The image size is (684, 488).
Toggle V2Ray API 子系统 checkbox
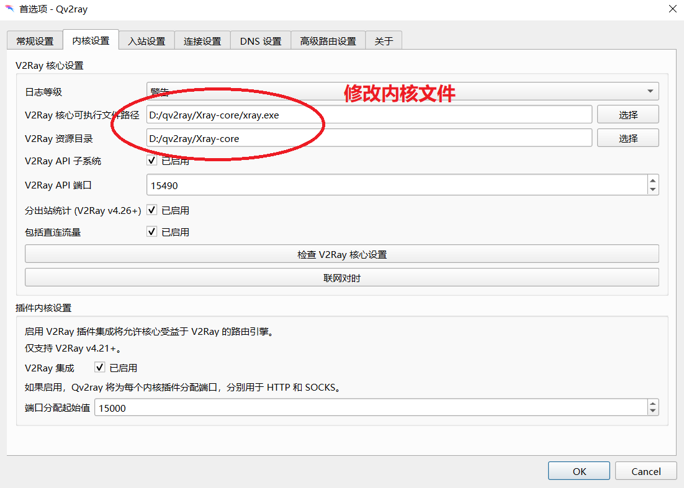point(152,161)
